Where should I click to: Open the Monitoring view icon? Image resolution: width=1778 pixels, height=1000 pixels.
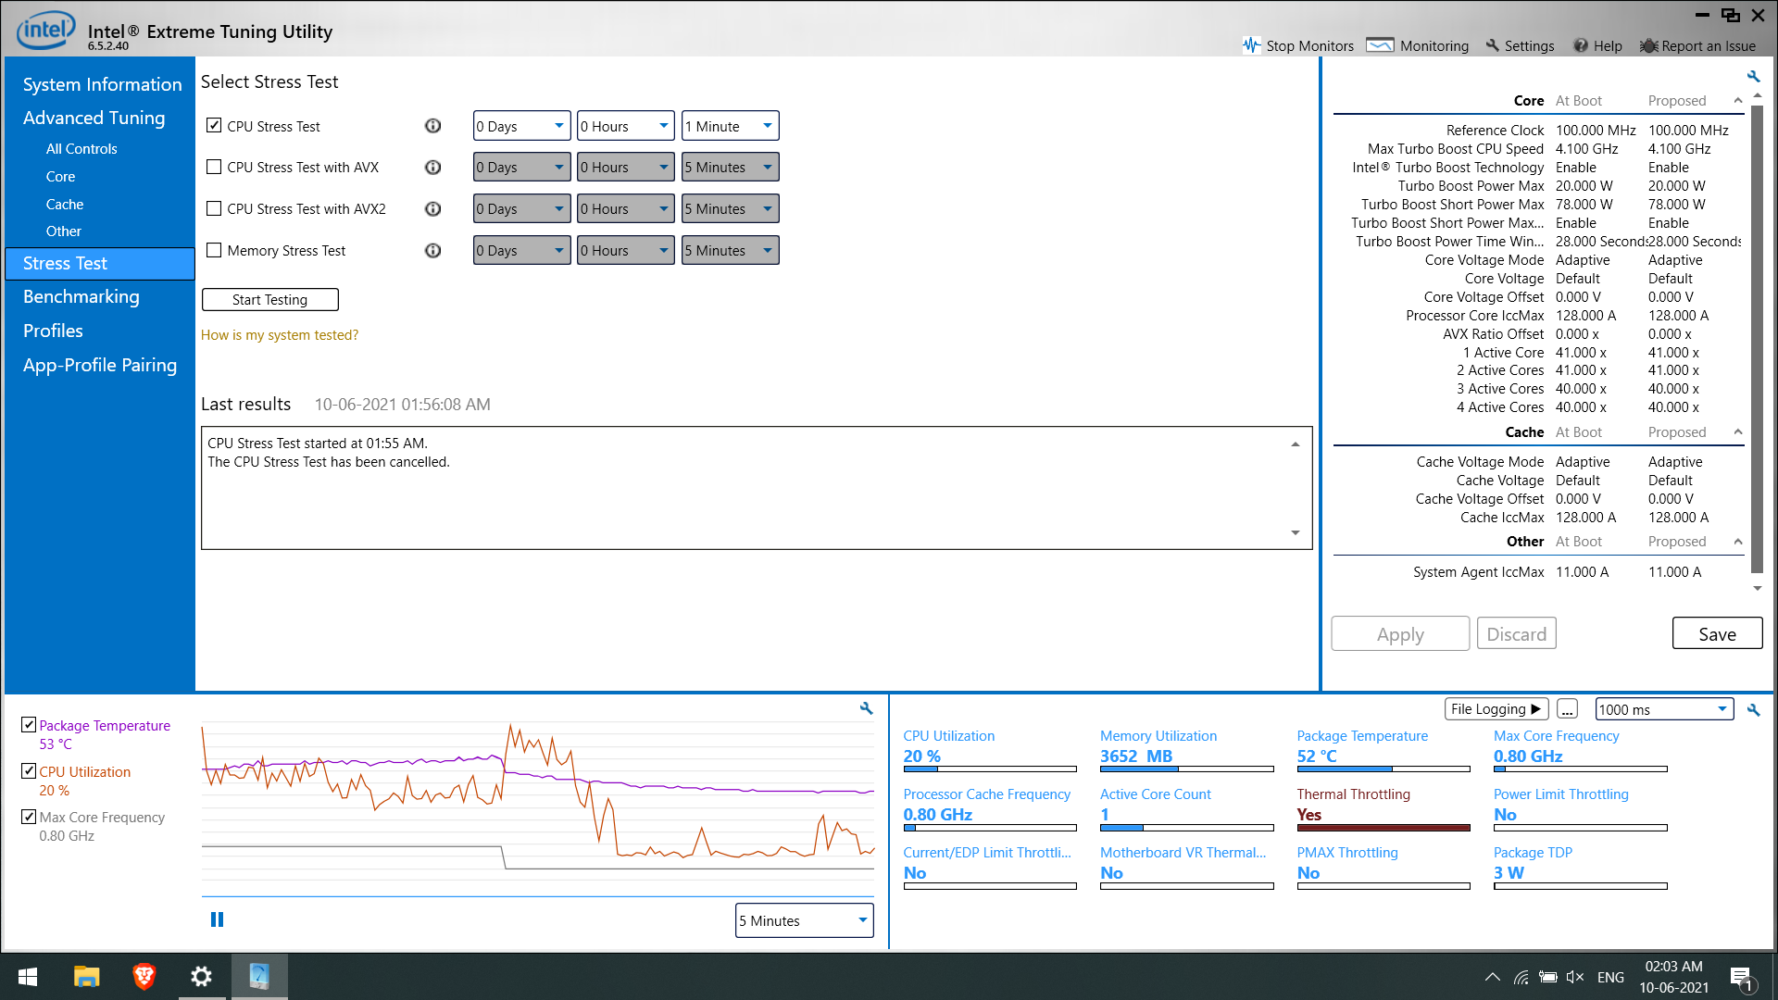tap(1380, 45)
